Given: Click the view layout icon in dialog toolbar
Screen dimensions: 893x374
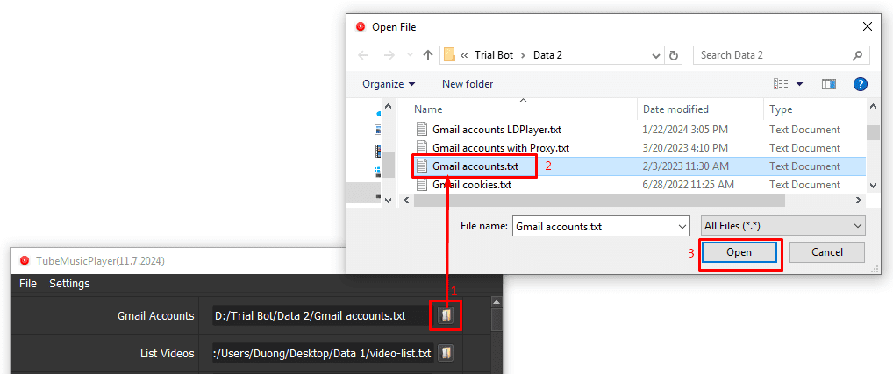Looking at the screenshot, I should click(780, 84).
